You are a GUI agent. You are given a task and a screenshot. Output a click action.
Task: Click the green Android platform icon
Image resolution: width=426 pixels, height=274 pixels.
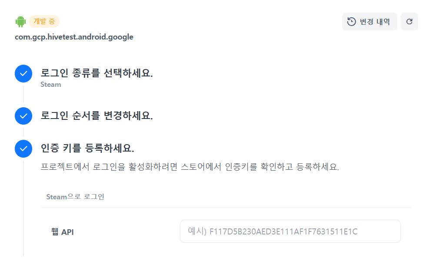20,21
